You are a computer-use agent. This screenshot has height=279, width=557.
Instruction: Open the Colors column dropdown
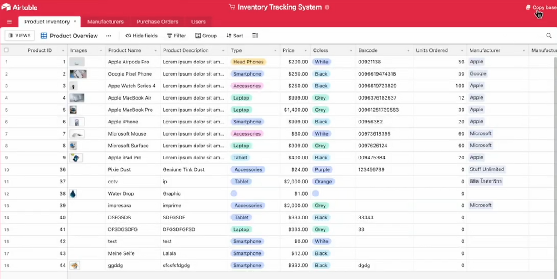(351, 50)
